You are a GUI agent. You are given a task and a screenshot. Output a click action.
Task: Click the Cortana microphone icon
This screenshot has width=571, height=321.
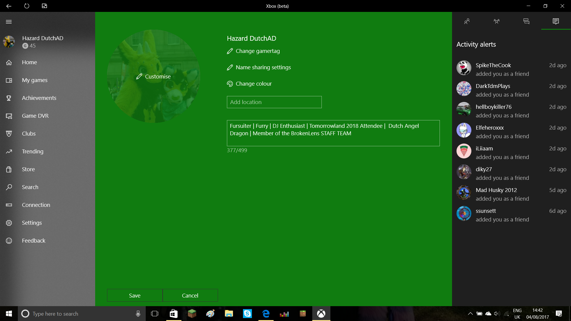138,314
